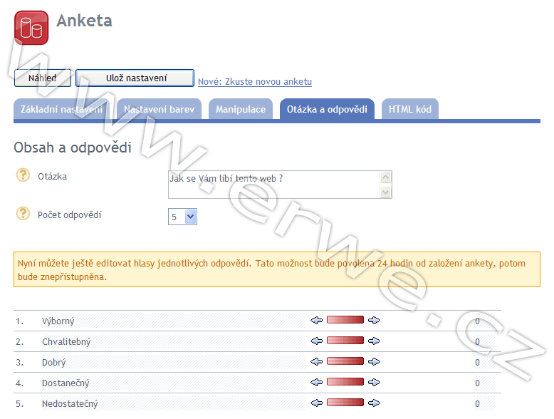554x419 pixels.
Task: Click the red vote bar for Výborný
Action: coord(345,320)
